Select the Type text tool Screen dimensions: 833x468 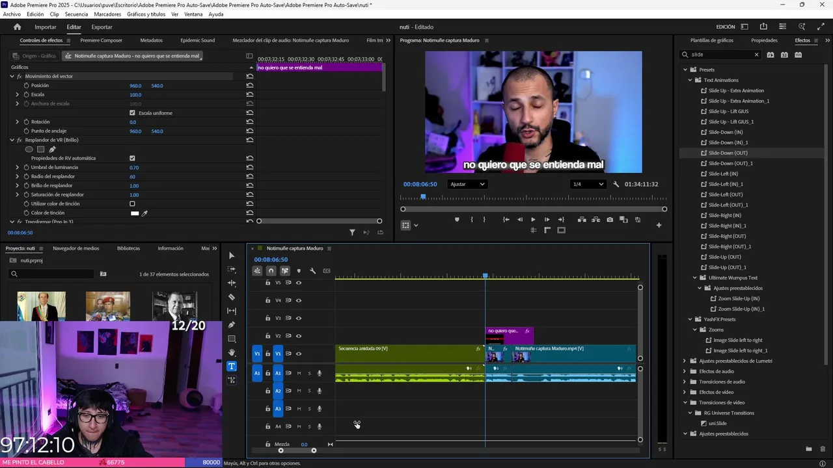pos(232,366)
